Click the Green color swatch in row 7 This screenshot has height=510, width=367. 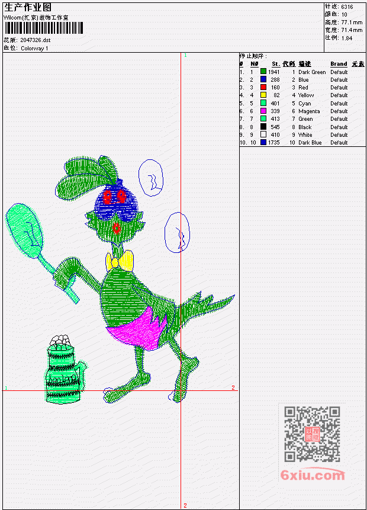263,118
